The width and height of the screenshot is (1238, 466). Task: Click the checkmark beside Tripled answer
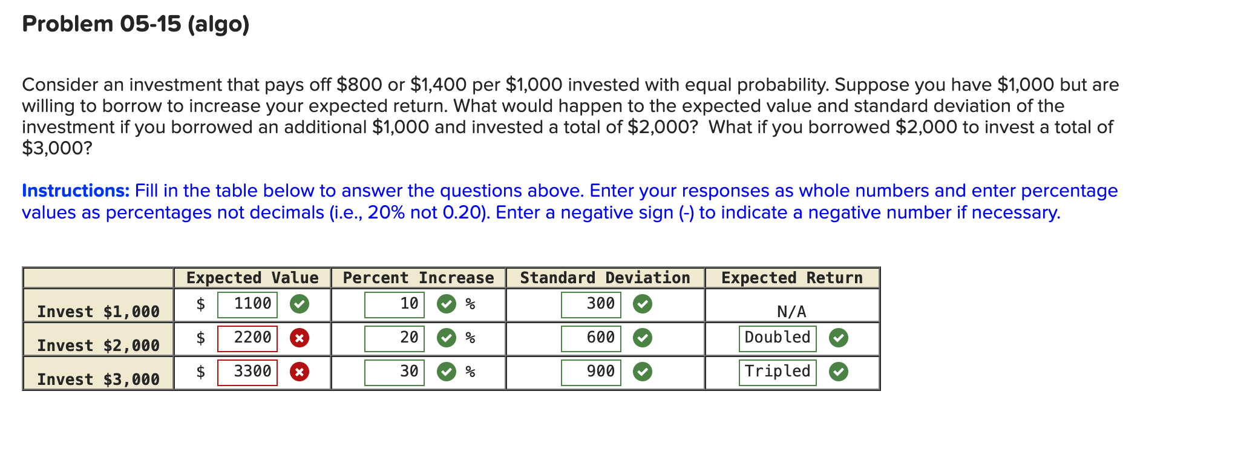(838, 372)
